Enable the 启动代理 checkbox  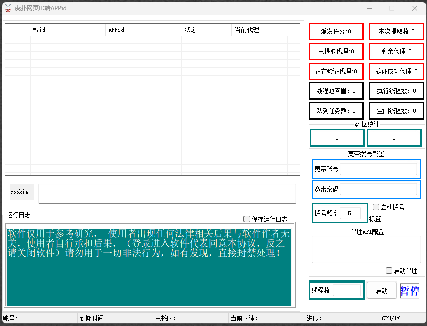click(389, 270)
